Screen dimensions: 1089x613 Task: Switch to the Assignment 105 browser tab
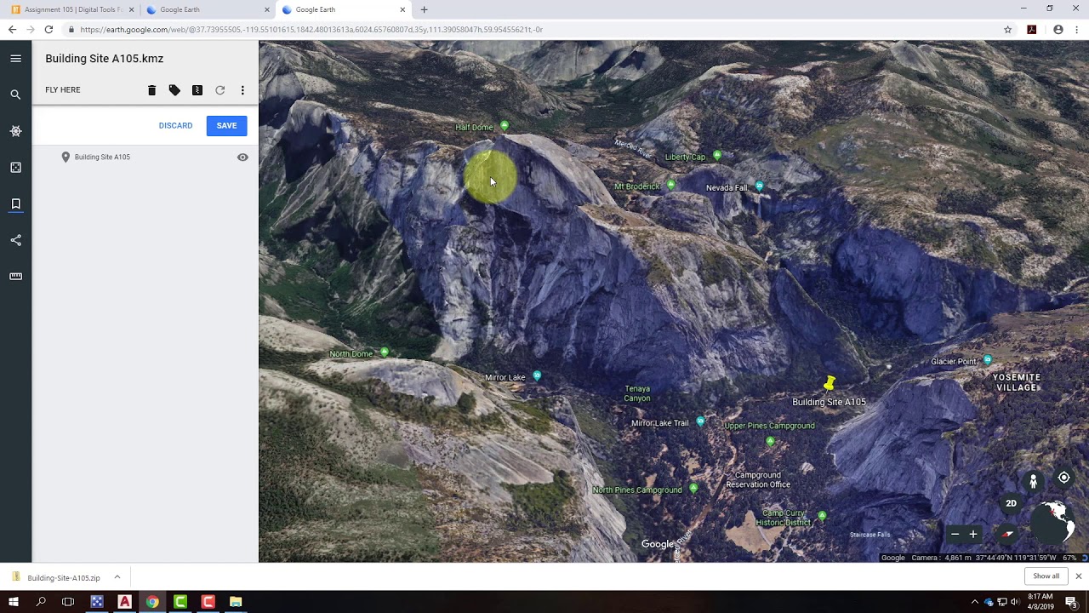coord(72,9)
